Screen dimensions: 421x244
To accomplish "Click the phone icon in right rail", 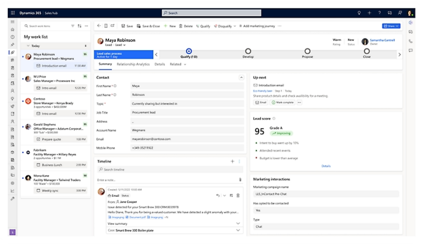I will tap(411, 41).
